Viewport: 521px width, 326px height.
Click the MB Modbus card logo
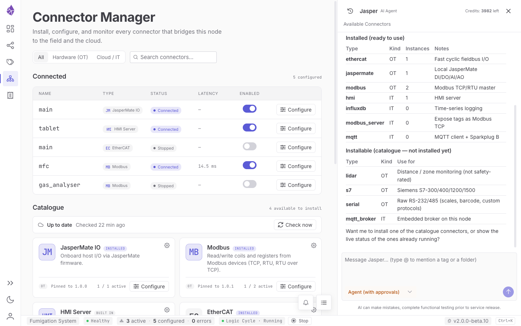194,252
